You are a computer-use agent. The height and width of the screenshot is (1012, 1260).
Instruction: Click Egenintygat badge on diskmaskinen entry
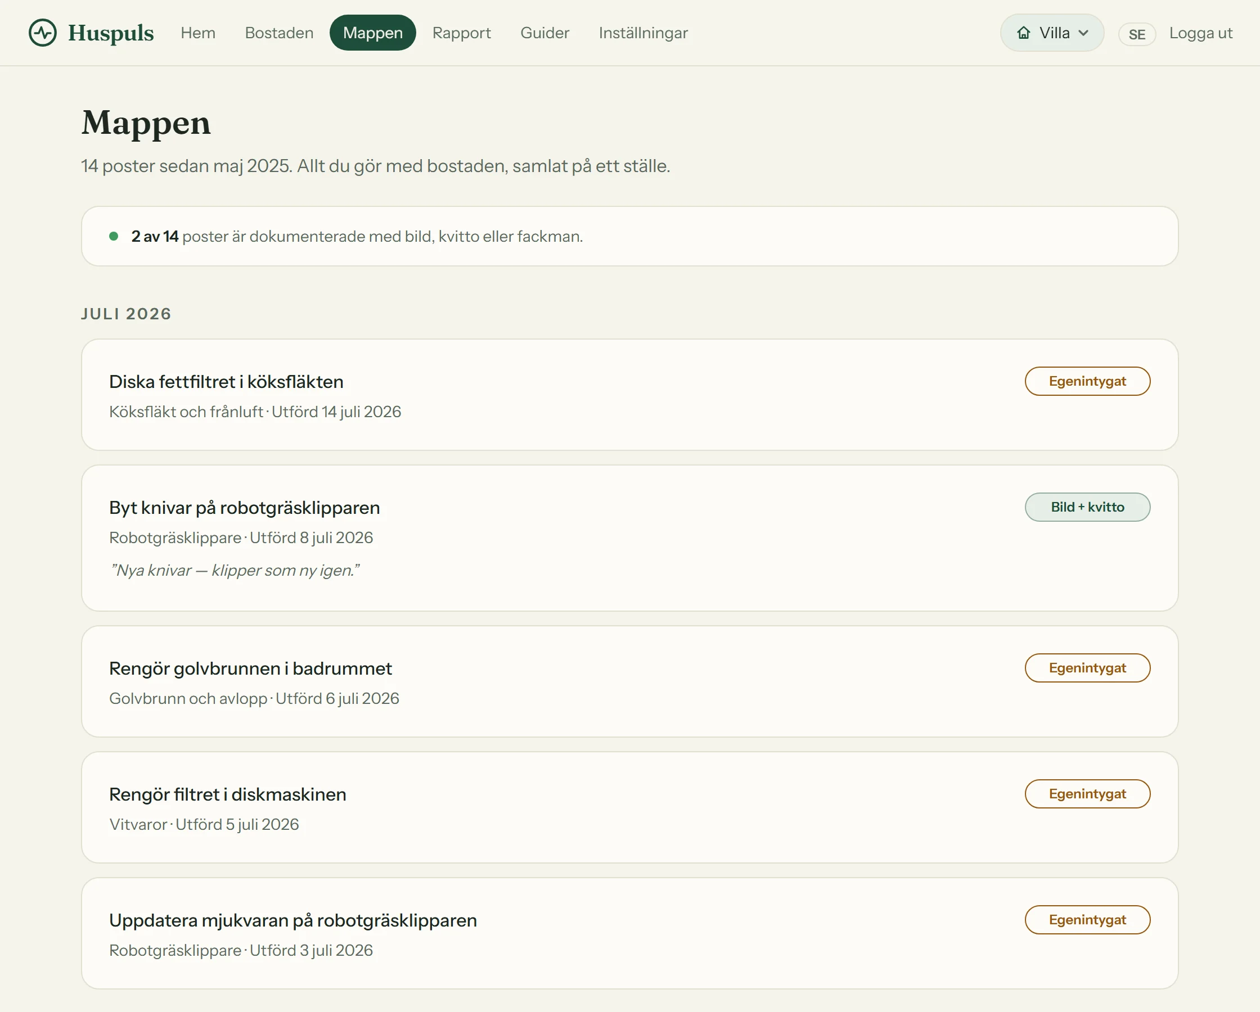coord(1088,794)
